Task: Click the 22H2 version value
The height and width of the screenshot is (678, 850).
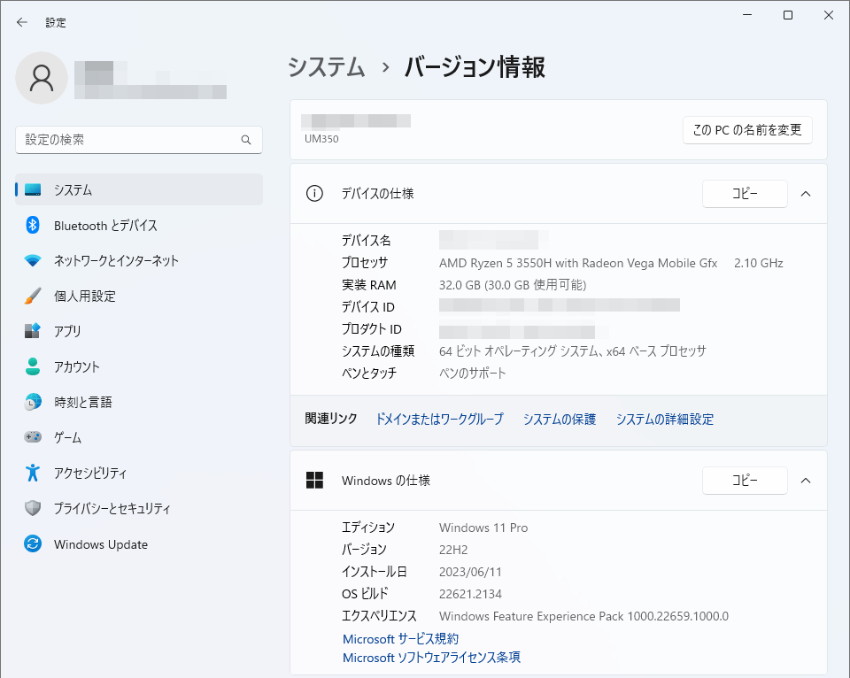Action: [453, 550]
